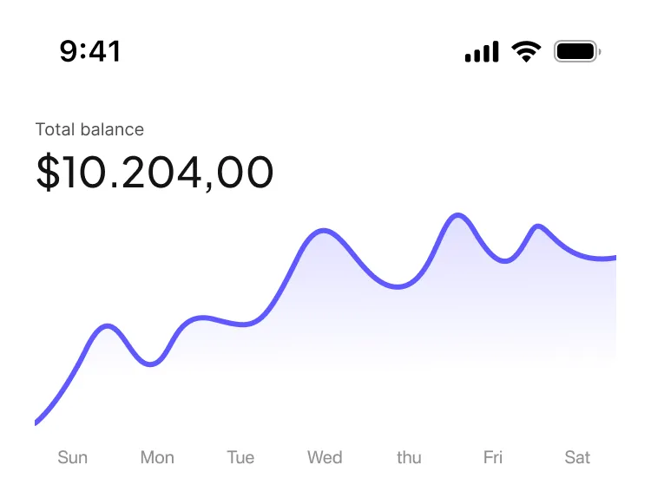Select Sat on the chart axis
651x498 pixels.
coord(577,457)
